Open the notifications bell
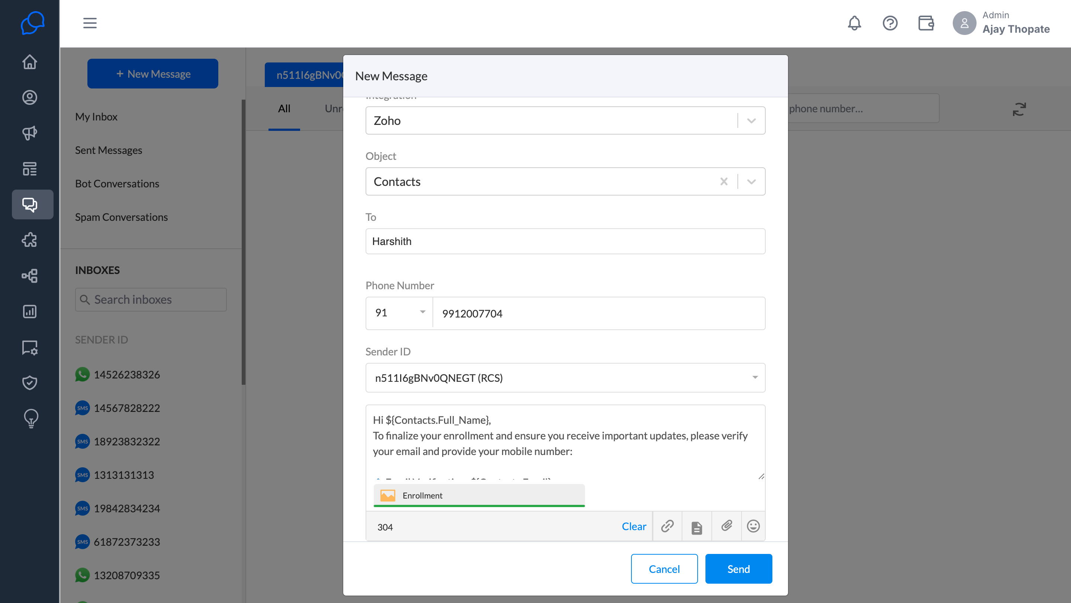Viewport: 1071px width, 603px height. 855,23
